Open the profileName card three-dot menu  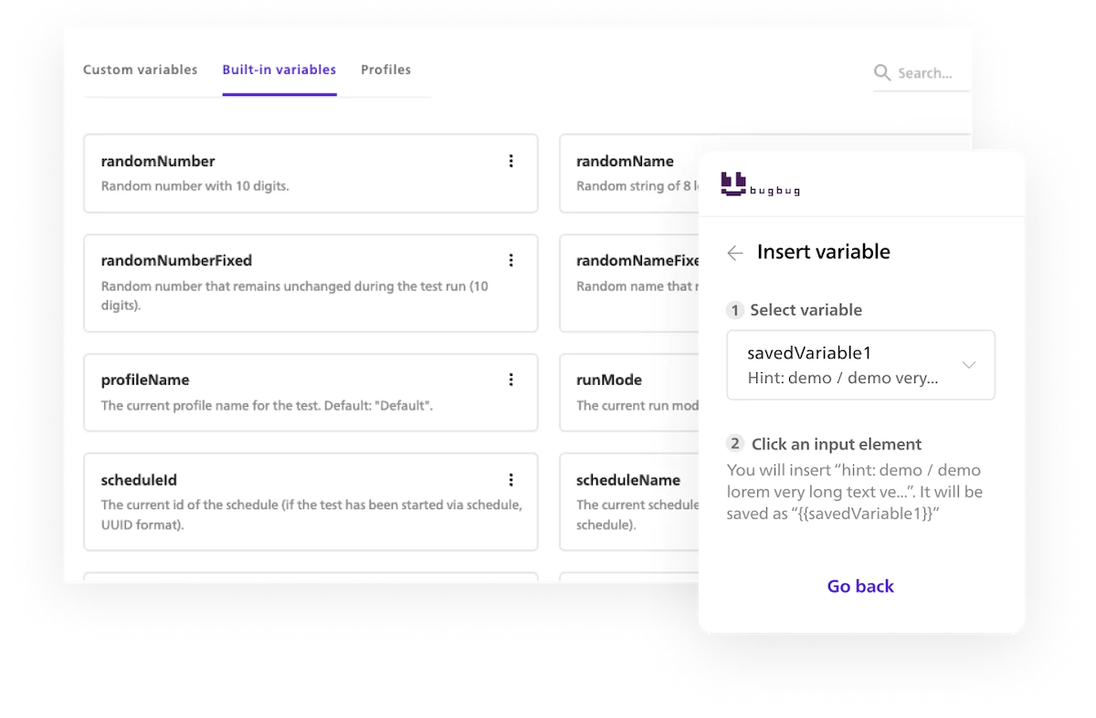click(511, 380)
